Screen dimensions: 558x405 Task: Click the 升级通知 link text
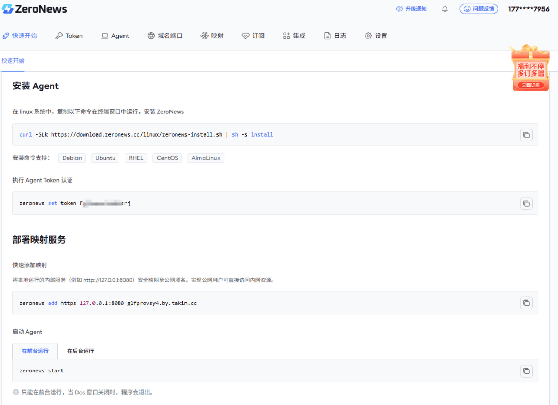pos(415,9)
